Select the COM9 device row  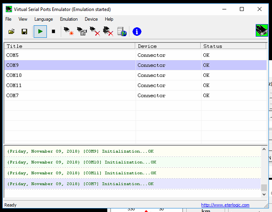click(x=135, y=65)
